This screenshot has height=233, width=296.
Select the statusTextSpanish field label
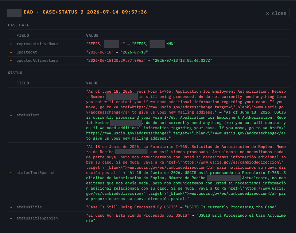point(36,173)
